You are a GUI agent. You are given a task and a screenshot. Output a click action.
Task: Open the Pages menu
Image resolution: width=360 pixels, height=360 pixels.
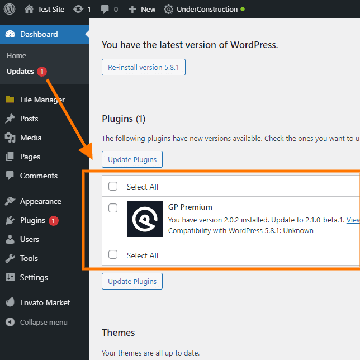click(30, 157)
